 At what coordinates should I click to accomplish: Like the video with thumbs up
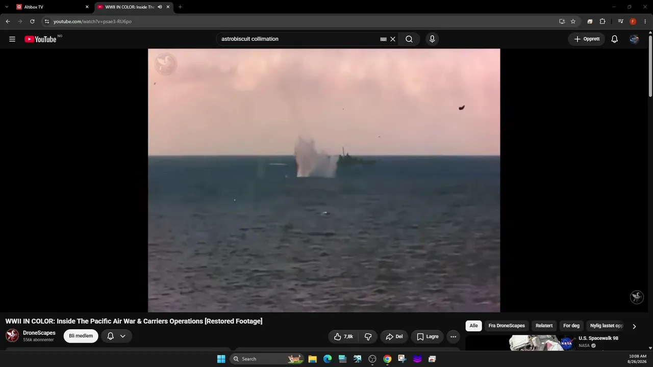pyautogui.click(x=343, y=336)
